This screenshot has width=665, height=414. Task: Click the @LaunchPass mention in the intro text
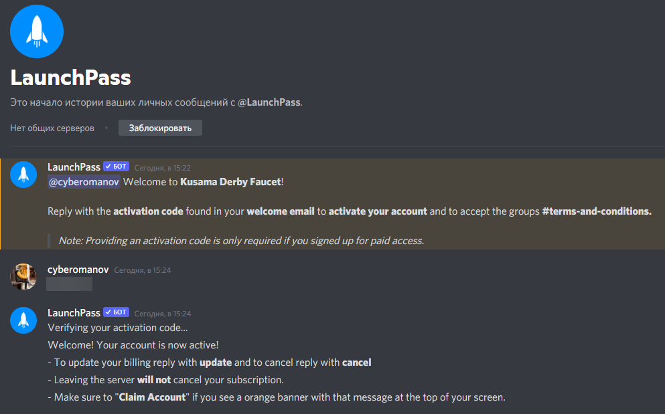269,102
